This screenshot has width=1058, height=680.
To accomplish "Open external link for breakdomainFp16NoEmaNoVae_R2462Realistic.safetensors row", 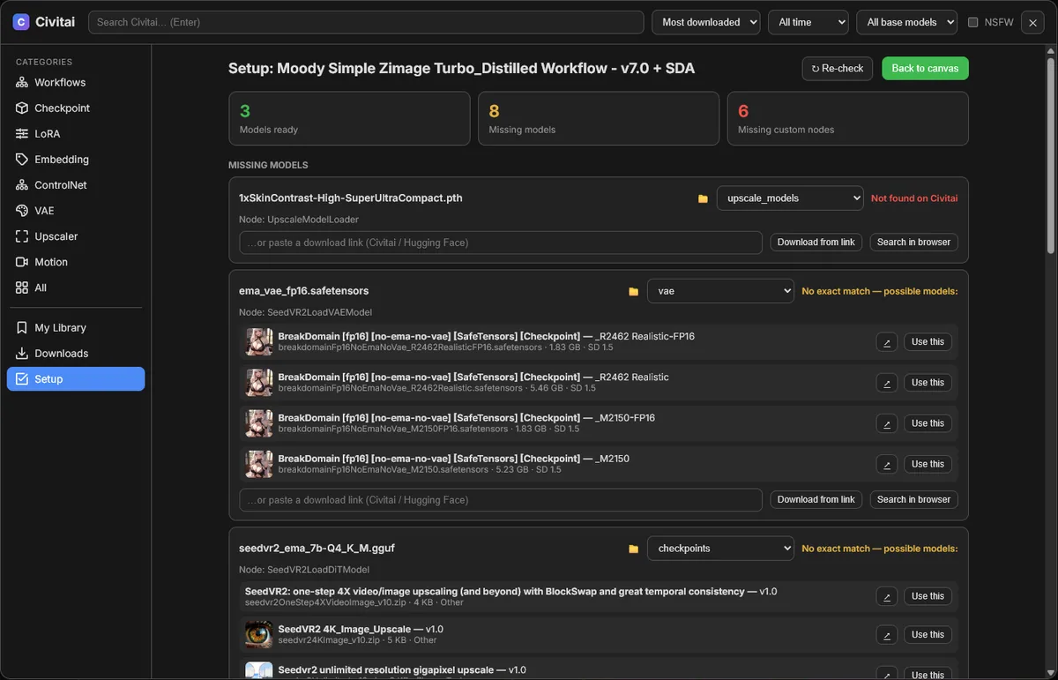I will tap(887, 383).
